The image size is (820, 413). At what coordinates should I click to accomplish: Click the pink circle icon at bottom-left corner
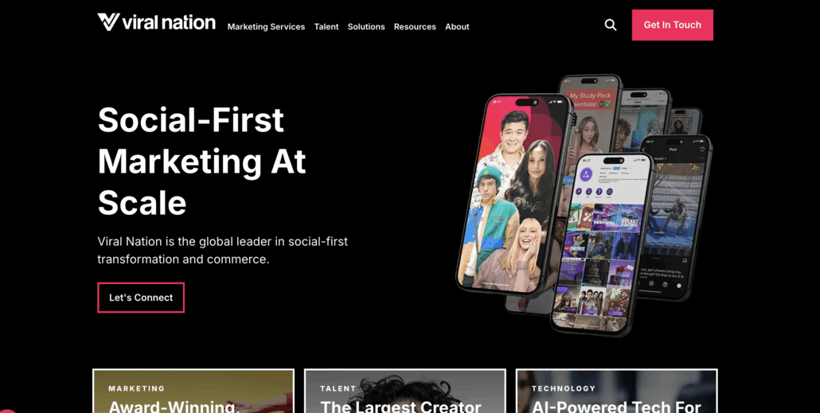tap(6, 411)
